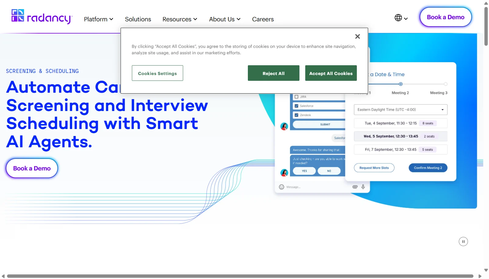
Task: Click the scroll right arrow
Action: 480,276
